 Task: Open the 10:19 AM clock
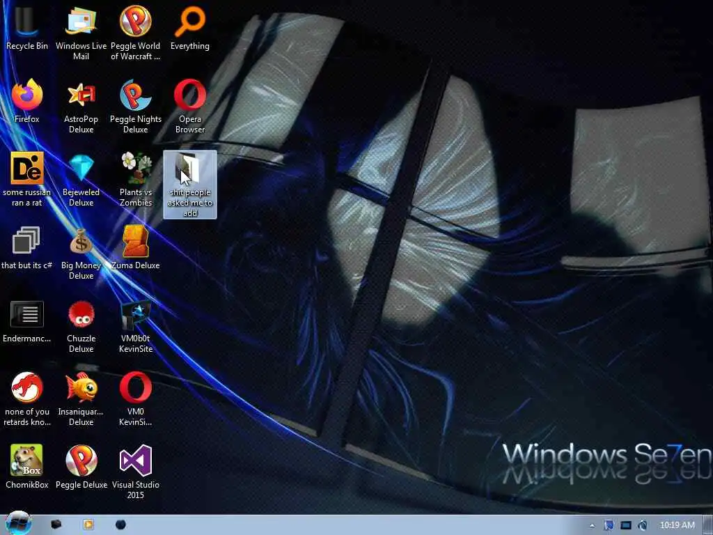[677, 525]
